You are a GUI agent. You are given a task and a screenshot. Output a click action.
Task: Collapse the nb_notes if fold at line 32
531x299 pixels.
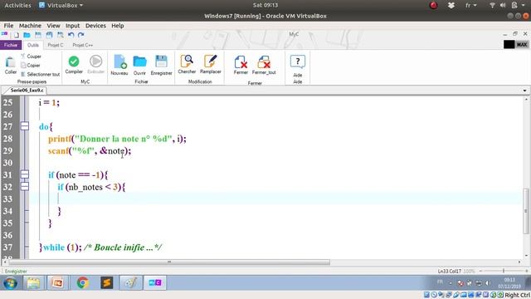[x=25, y=186]
